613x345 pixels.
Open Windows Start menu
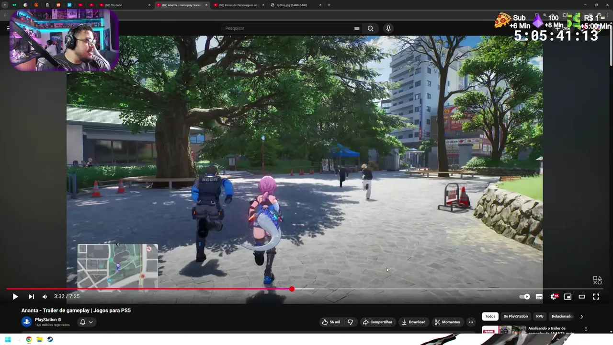pyautogui.click(x=8, y=339)
